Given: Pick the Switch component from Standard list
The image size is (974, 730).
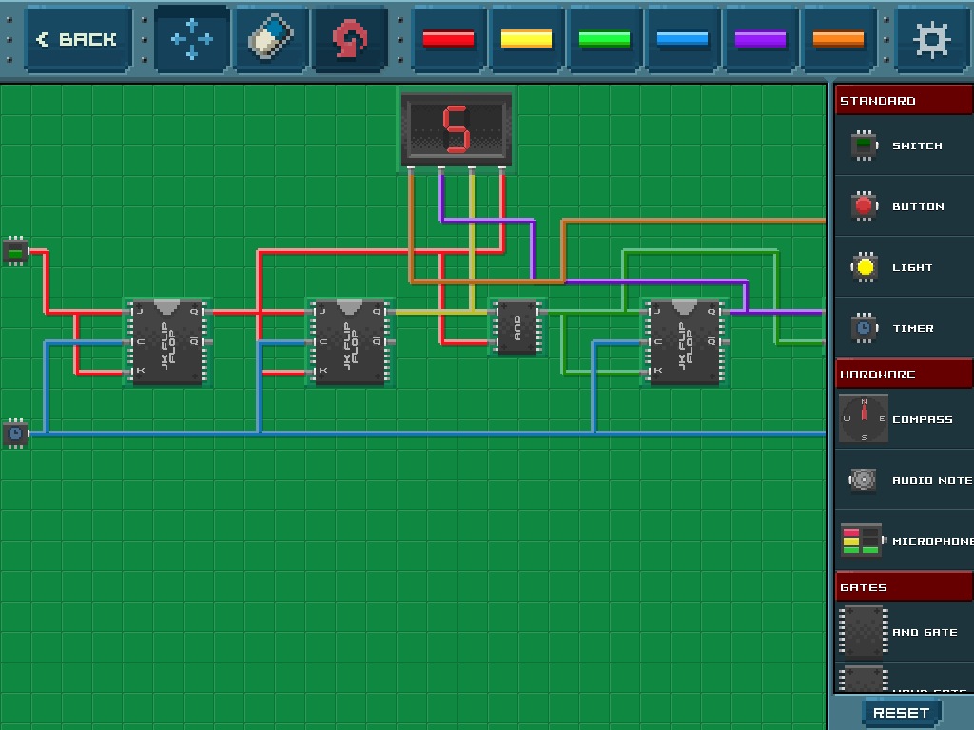Looking at the screenshot, I should [903, 145].
